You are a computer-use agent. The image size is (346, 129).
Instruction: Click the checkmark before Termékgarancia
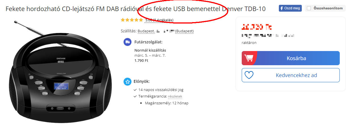pyautogui.click(x=135, y=96)
